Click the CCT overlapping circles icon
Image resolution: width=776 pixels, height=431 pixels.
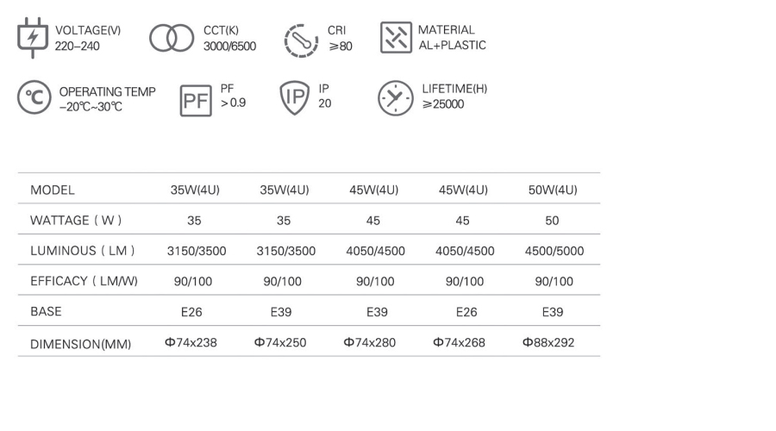171,39
